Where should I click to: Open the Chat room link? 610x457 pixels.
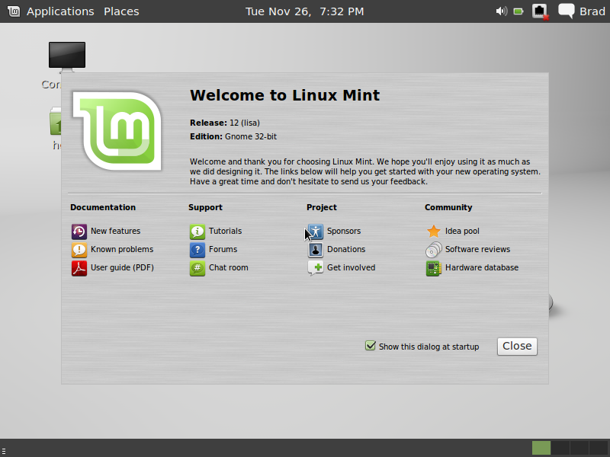pos(228,267)
